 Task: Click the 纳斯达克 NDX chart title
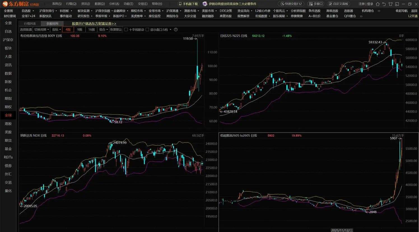33,136
